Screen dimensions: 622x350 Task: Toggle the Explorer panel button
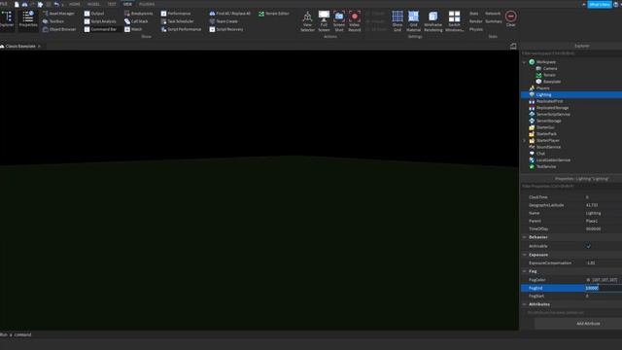click(x=7, y=19)
